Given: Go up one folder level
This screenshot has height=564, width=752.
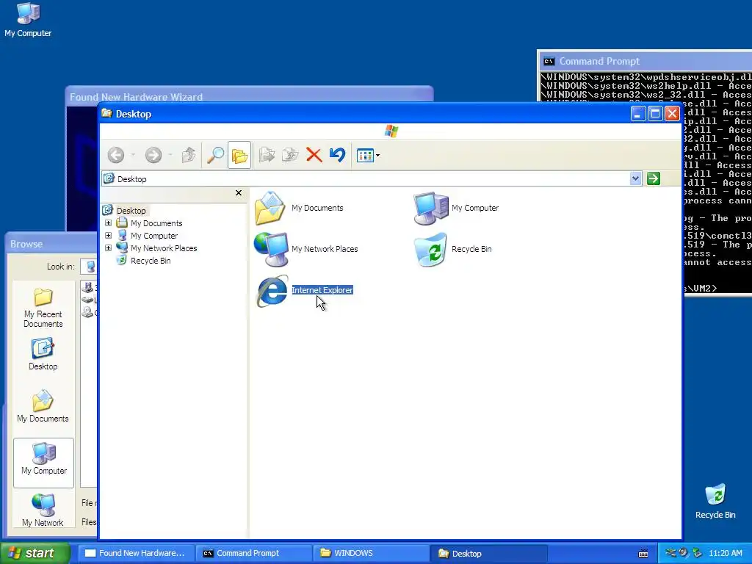Looking at the screenshot, I should click(x=189, y=155).
